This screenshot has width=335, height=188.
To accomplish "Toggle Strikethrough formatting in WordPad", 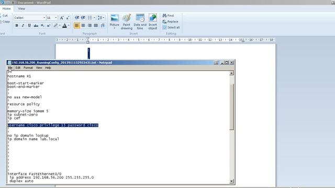I will pos(36,26).
